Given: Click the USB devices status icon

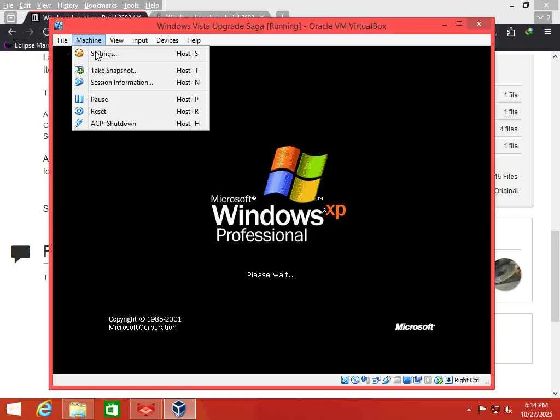Looking at the screenshot, I should tap(386, 380).
